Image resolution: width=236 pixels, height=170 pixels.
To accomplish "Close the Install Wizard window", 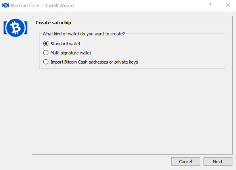I will 228,5.
